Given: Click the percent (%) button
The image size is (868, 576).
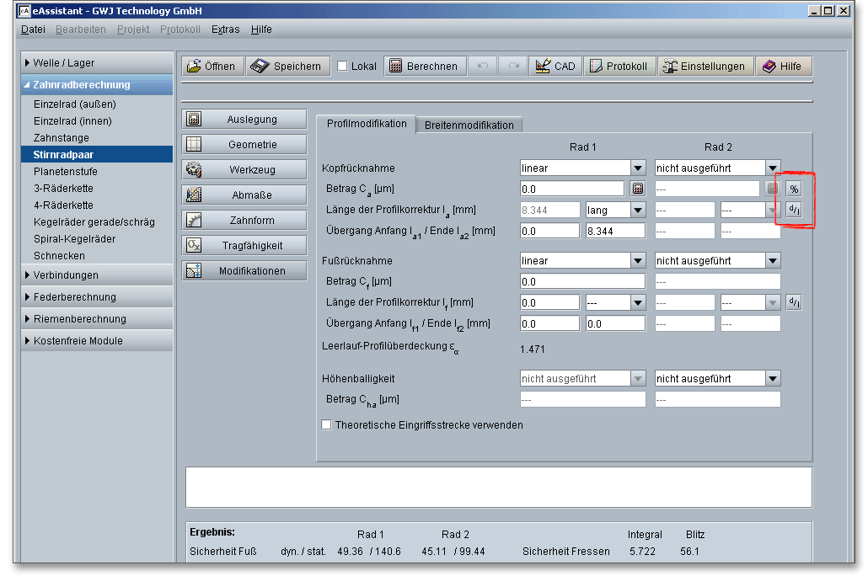Looking at the screenshot, I should coord(793,189).
